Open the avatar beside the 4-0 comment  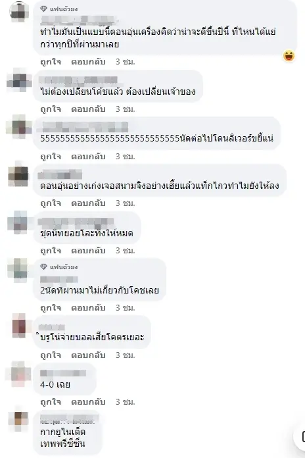tap(19, 374)
